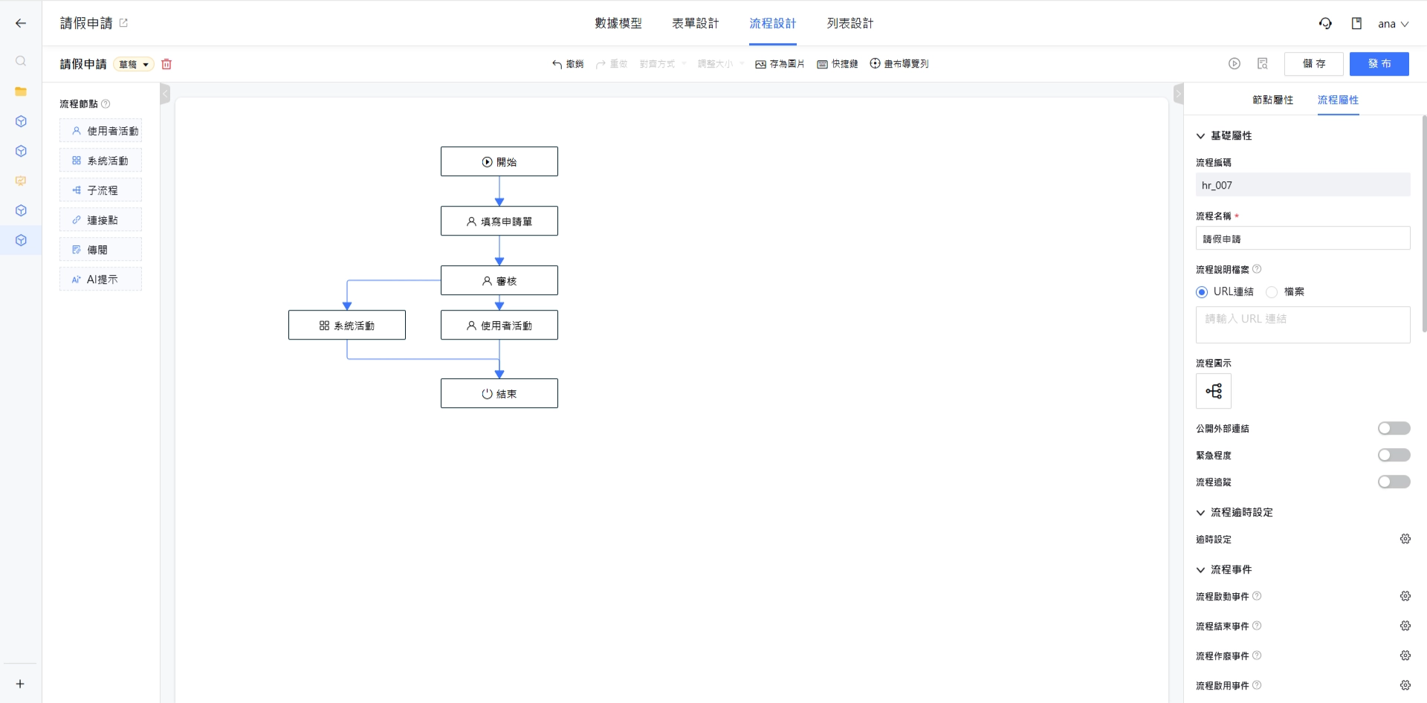Open the gear for 流程啟動事件
1427x703 pixels.
[1405, 596]
